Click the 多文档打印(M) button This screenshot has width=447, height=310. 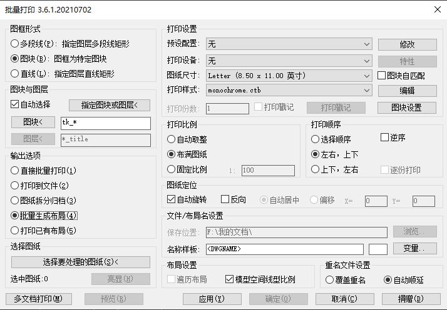(x=38, y=299)
